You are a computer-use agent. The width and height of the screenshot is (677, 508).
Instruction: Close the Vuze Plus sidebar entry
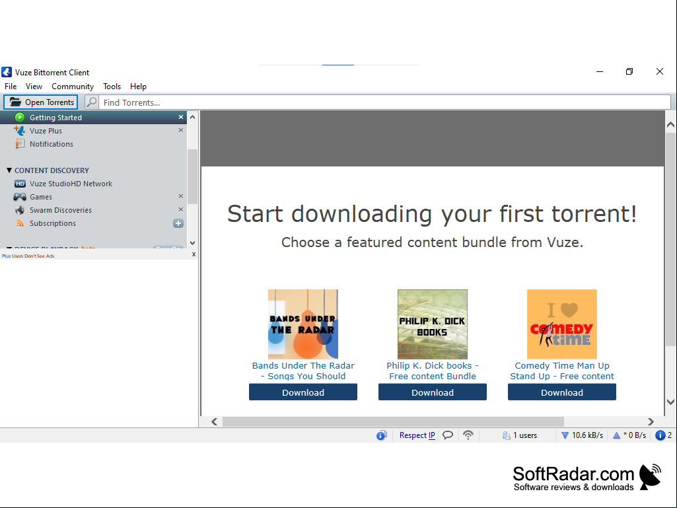181,130
